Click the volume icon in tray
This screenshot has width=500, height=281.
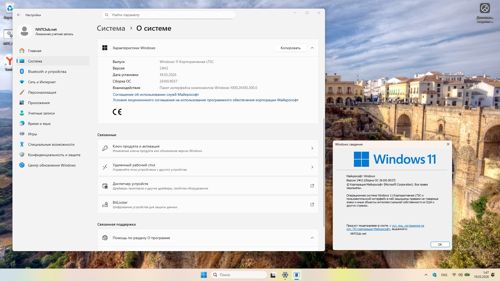460,275
